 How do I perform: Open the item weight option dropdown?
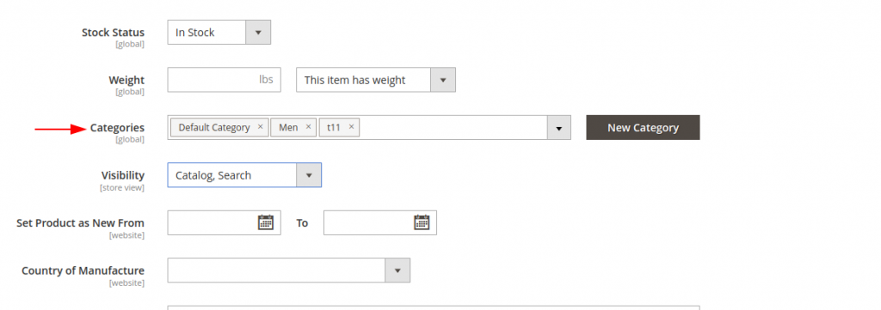pos(443,80)
